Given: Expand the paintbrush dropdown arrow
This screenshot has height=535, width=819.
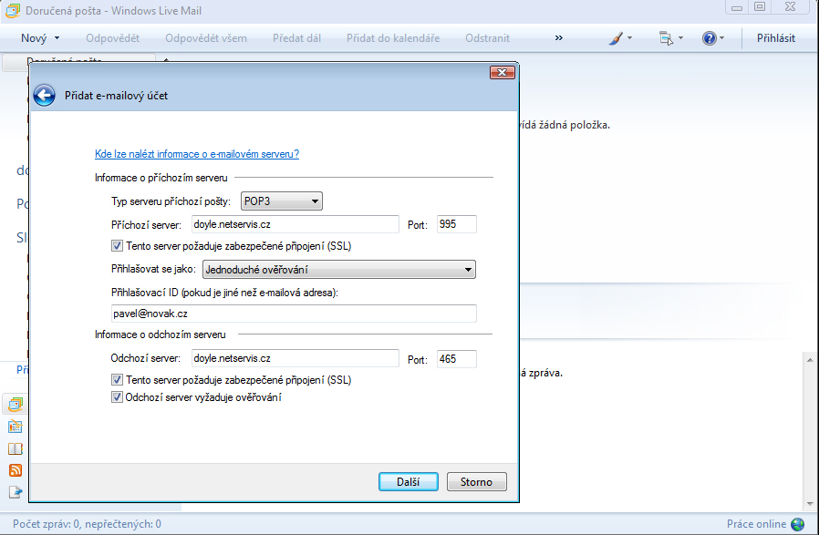Looking at the screenshot, I should click(x=629, y=38).
